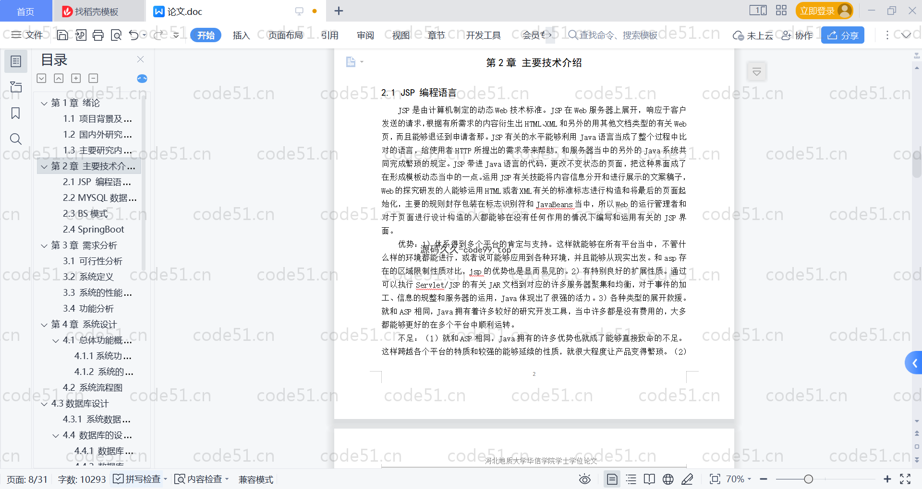Select the 开始 ribbon tab
Screen dimensions: 922x489
(206, 35)
